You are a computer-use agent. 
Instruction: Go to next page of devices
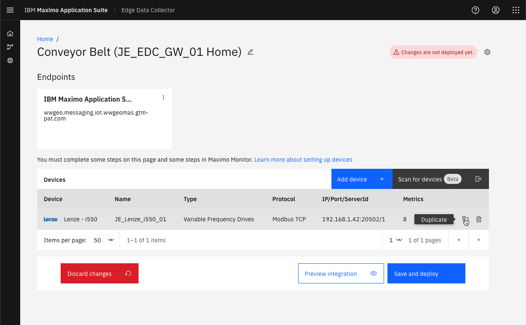coord(479,240)
